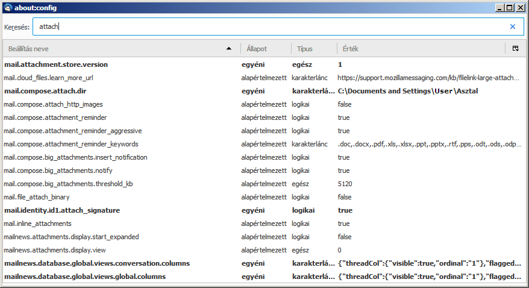Click the value 0 of display.view

(339, 250)
